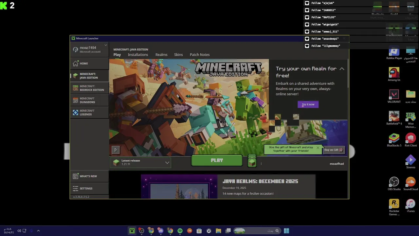
Task: Select the Riot Client desktop shortcut
Action: coord(410,140)
